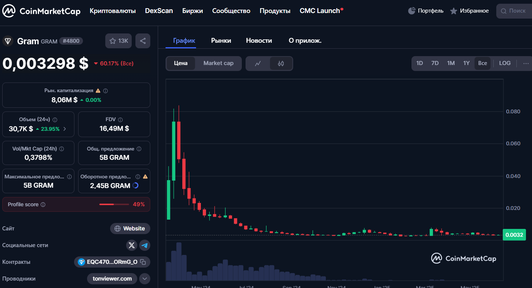532x288 pixels.
Task: Click the Profile score progress bar
Action: [x=114, y=204]
